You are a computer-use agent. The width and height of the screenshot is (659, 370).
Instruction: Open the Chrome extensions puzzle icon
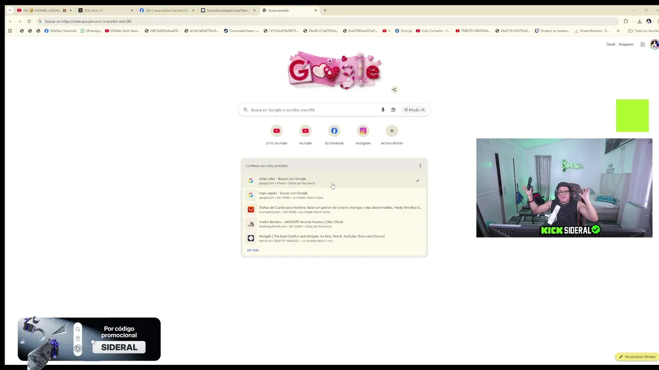(626, 21)
